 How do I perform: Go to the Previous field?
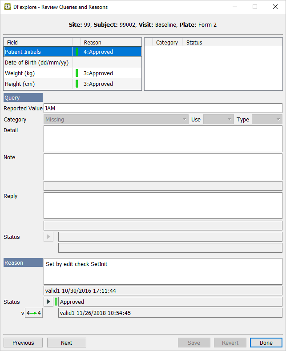click(23, 343)
